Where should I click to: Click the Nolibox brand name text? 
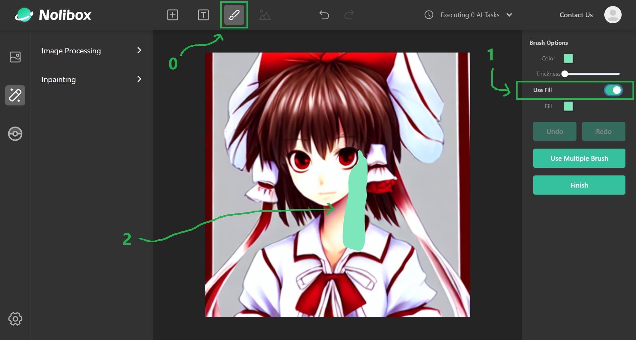[x=65, y=15]
